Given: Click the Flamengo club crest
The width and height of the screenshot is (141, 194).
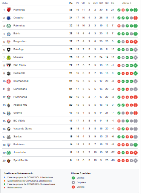Looking at the screenshot, I should (9, 10).
